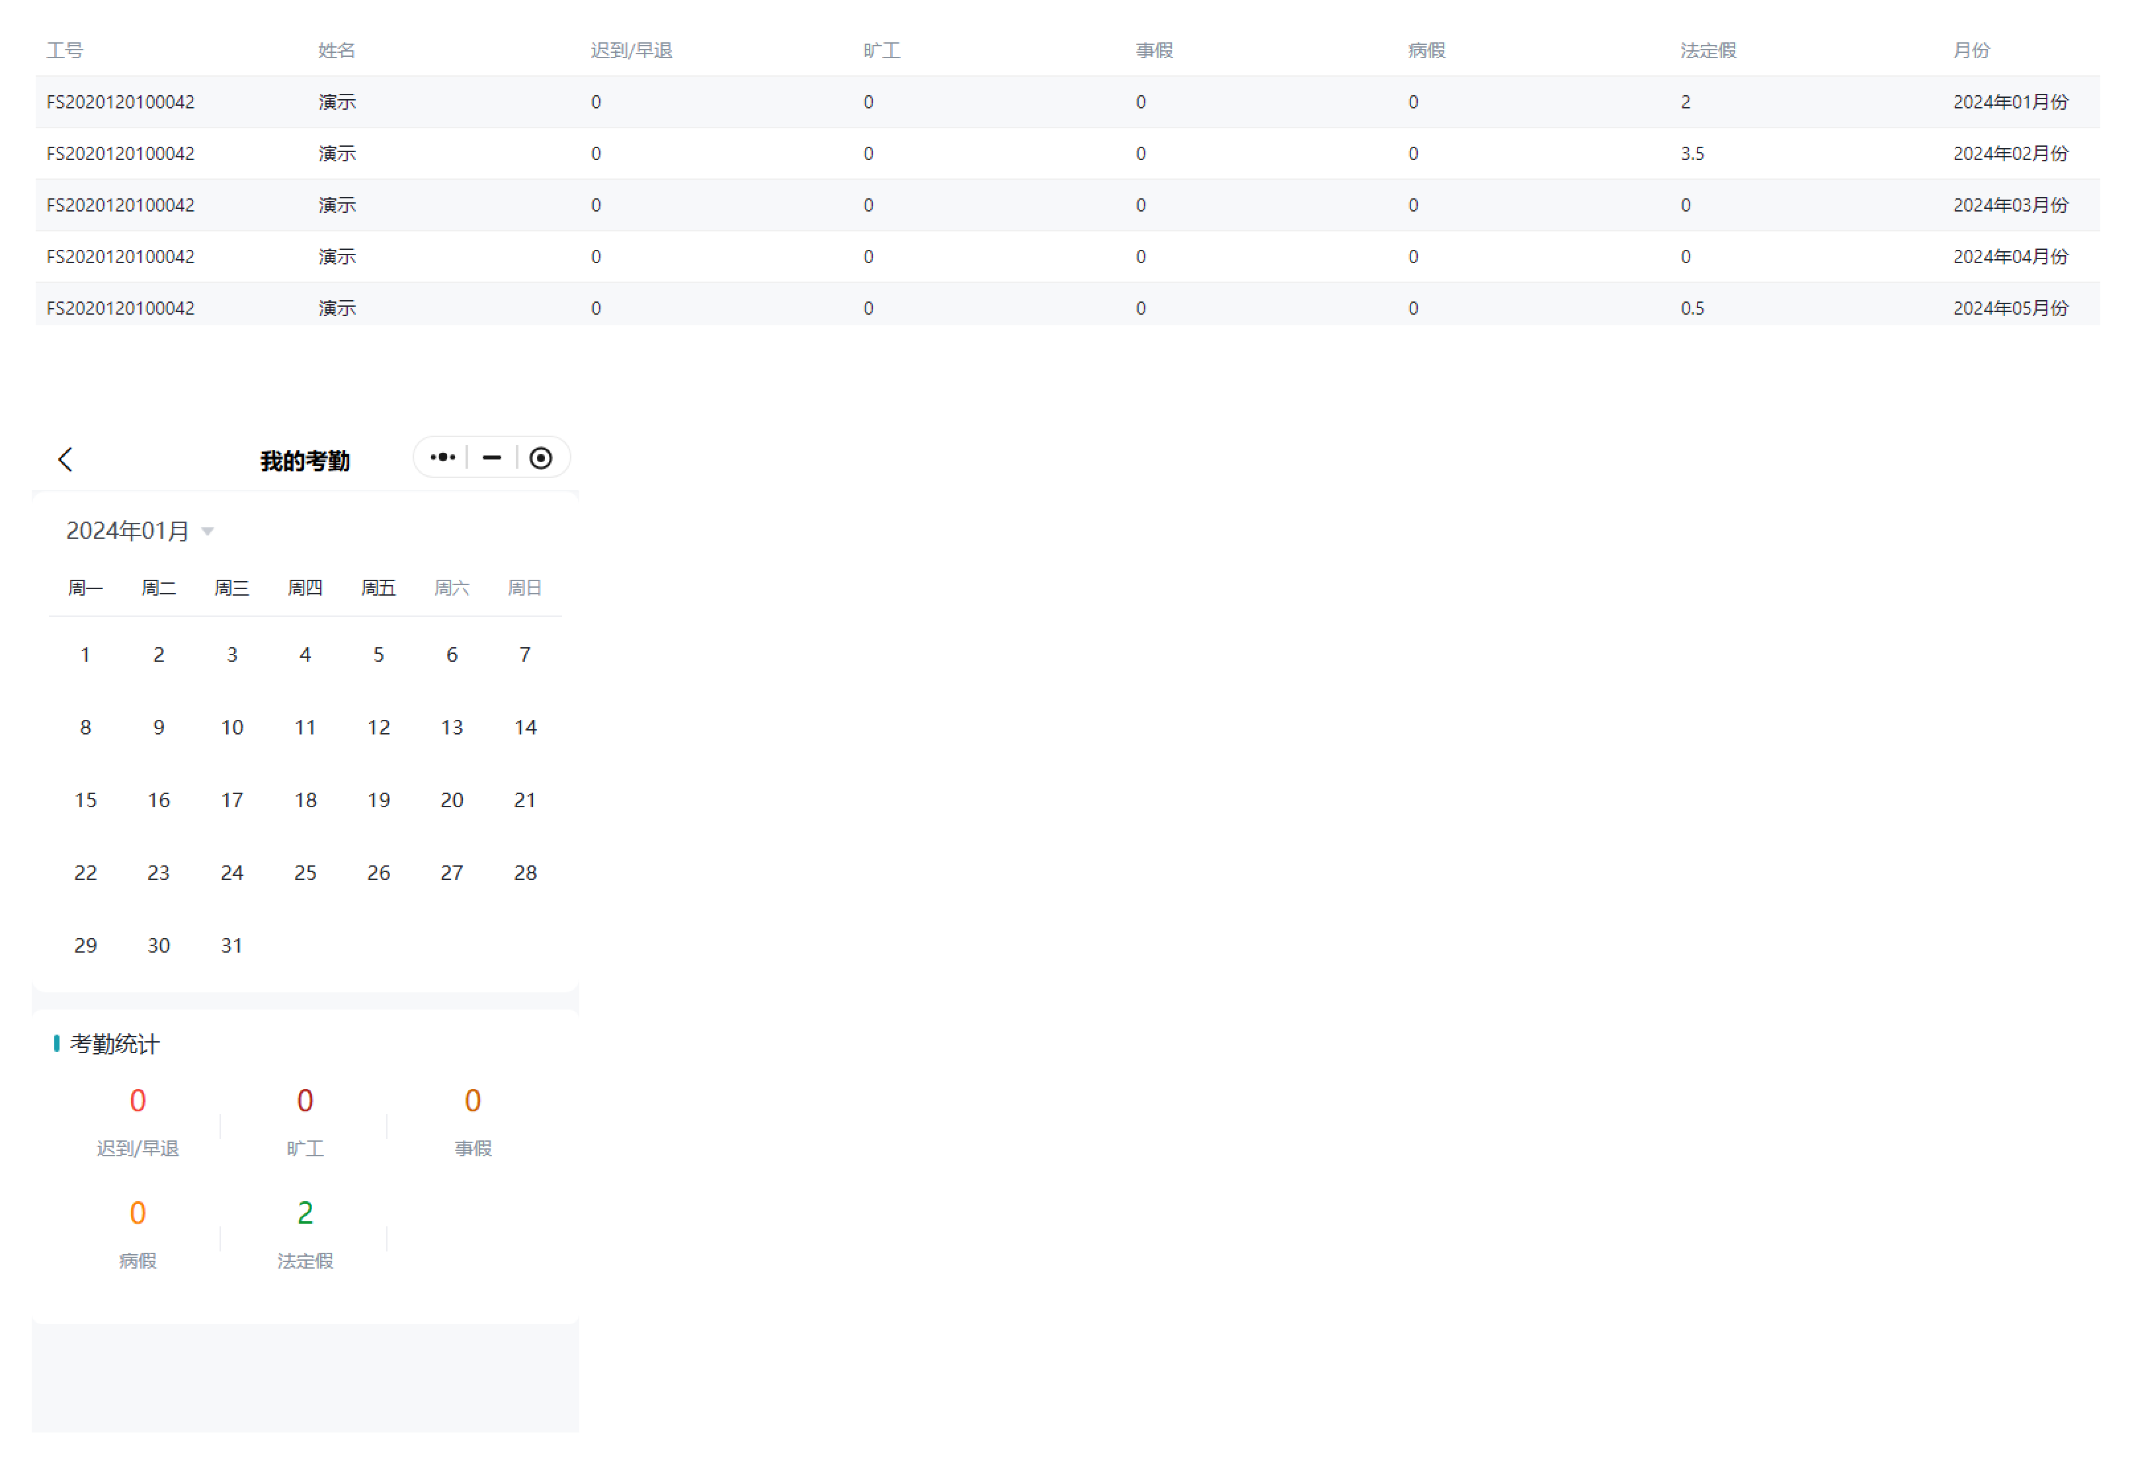This screenshot has width=2132, height=1465.
Task: Click the 2024年01月 month selector text
Action: tap(128, 532)
